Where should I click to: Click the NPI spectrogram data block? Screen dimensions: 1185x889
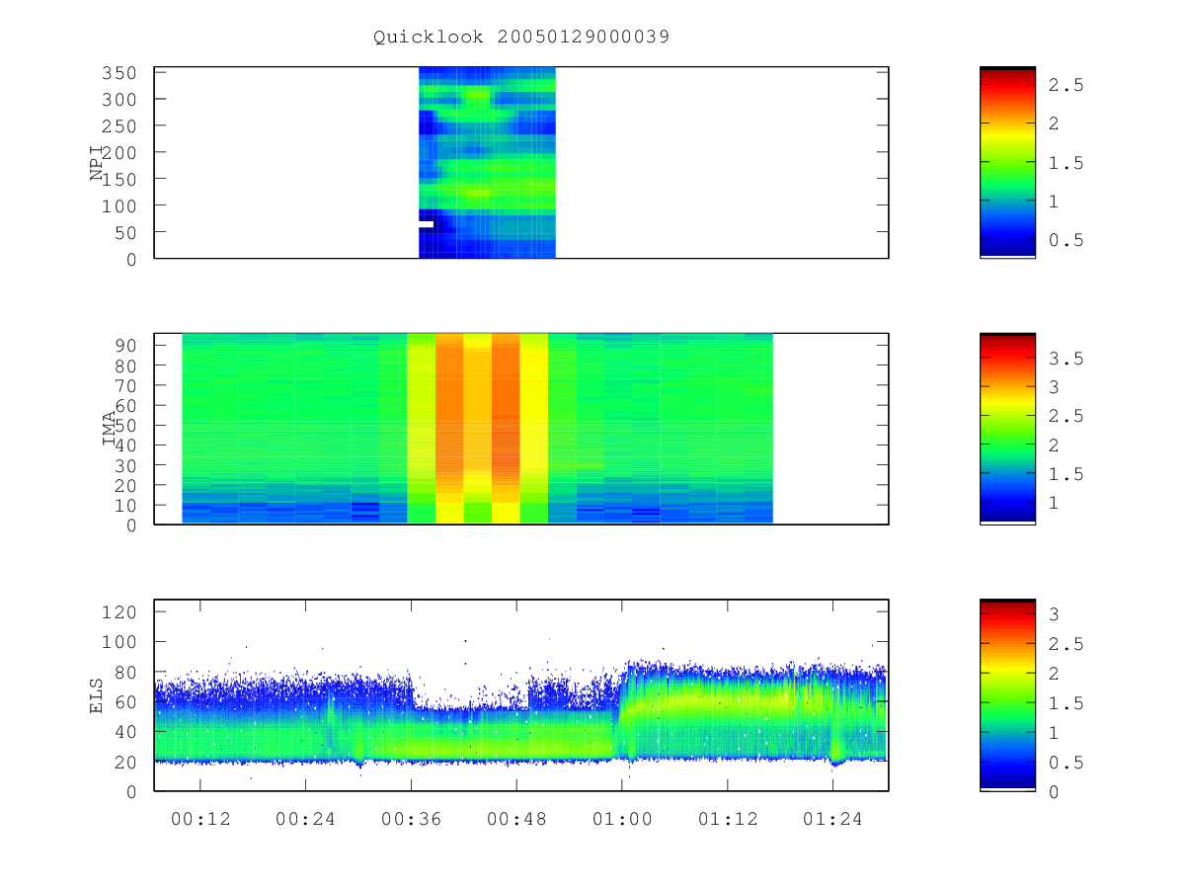[487, 162]
